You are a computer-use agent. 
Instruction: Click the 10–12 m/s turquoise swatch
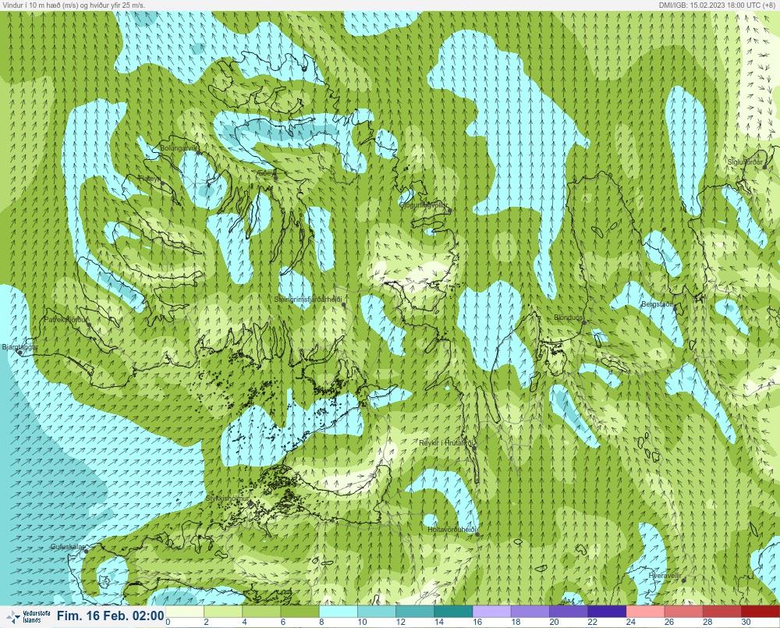click(377, 611)
